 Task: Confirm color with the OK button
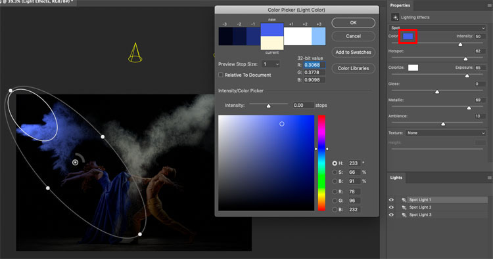click(354, 22)
